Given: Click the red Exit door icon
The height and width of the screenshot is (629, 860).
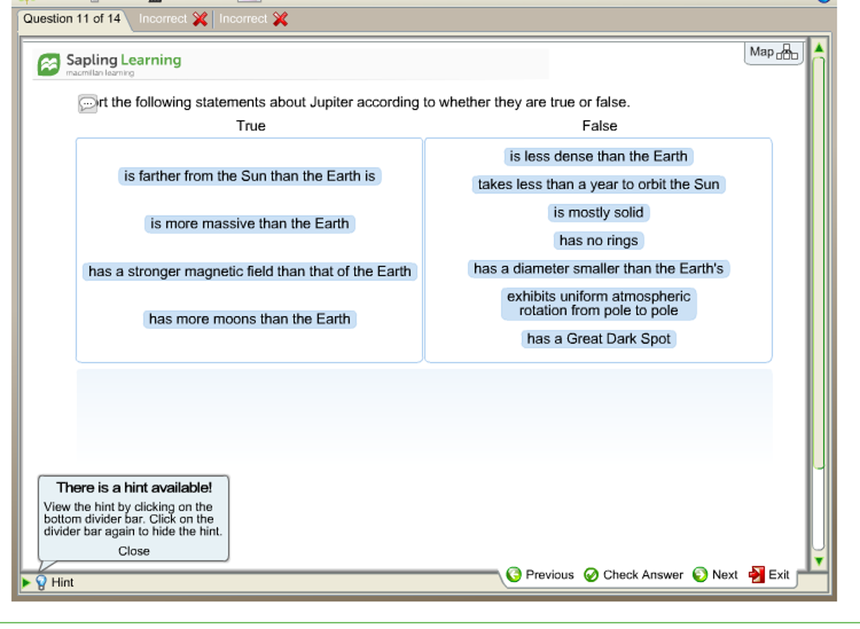Looking at the screenshot, I should [756, 574].
